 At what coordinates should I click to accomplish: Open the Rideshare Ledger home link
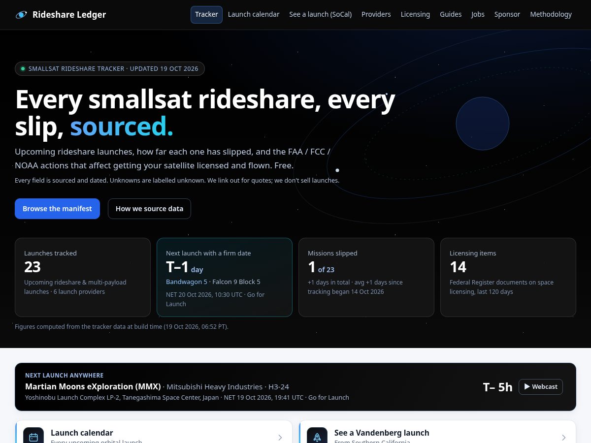point(61,15)
